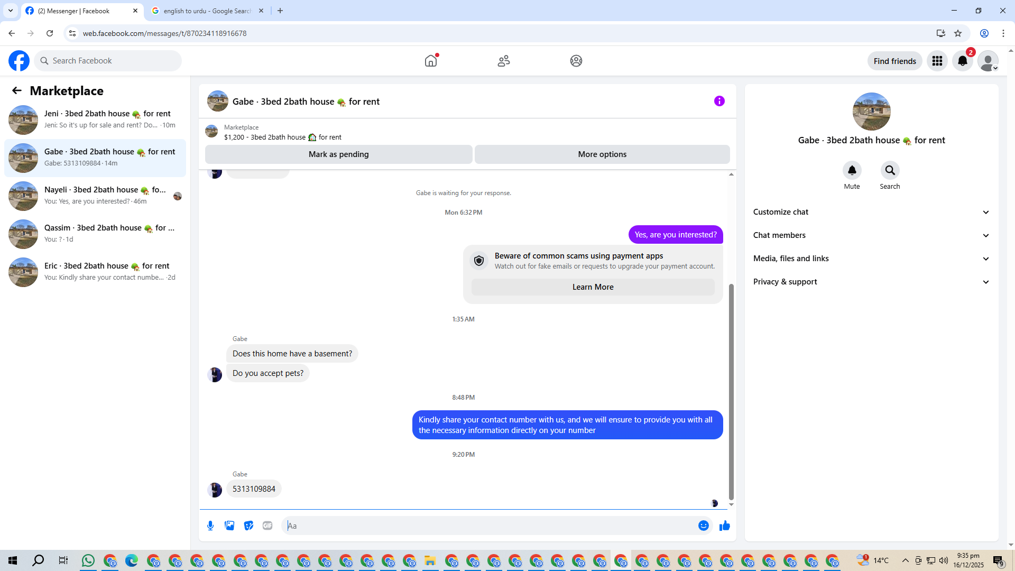Image resolution: width=1015 pixels, height=571 pixels.
Task: Open the weather widget showing 14°C
Action: (x=873, y=560)
